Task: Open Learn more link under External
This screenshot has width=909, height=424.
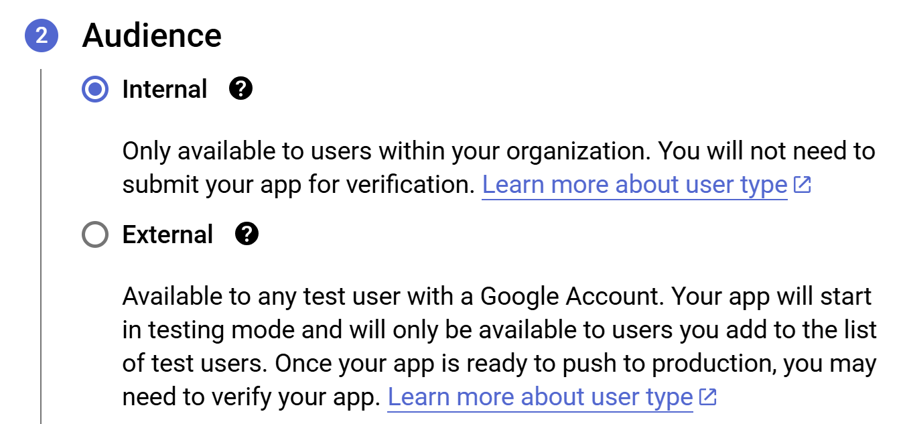Action: (540, 397)
